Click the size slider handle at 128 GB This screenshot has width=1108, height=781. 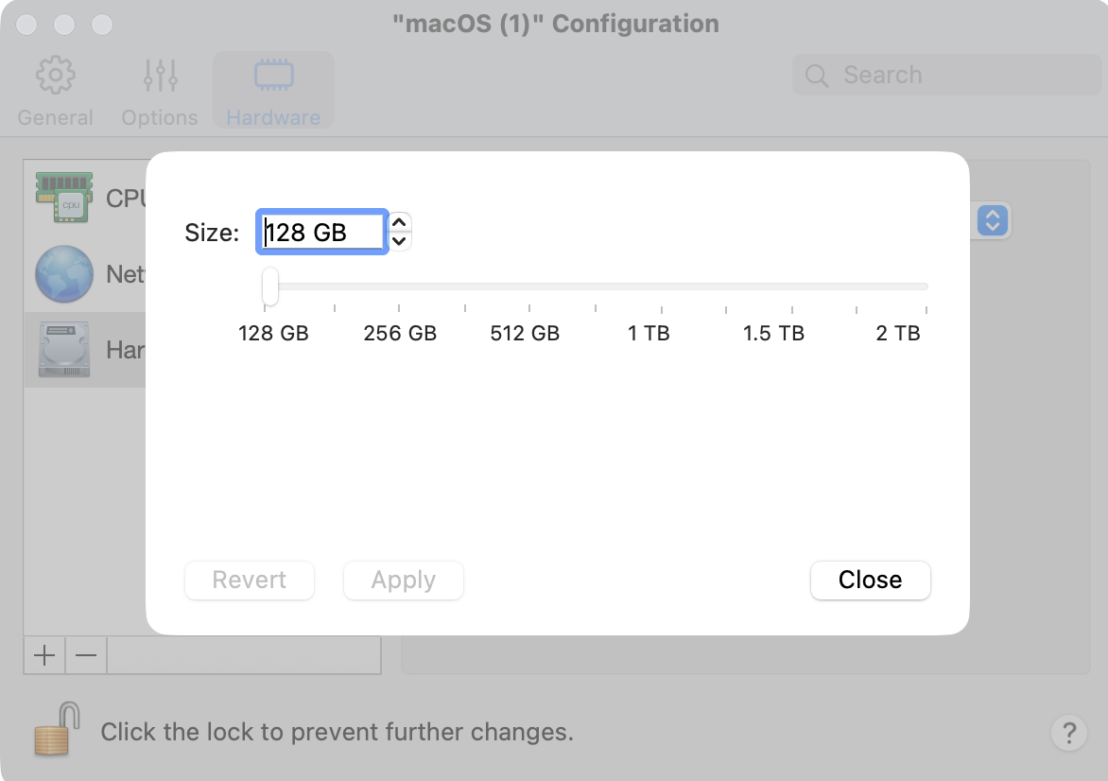pos(270,286)
